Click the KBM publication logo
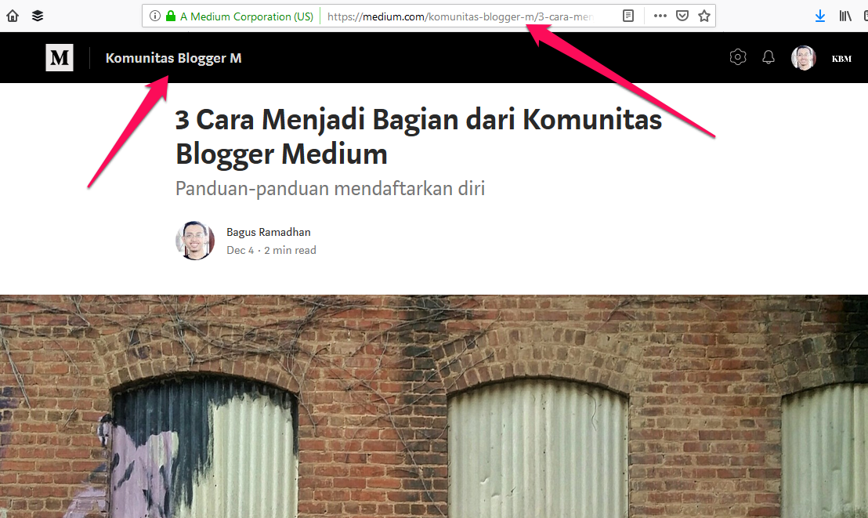868x518 pixels. (841, 59)
